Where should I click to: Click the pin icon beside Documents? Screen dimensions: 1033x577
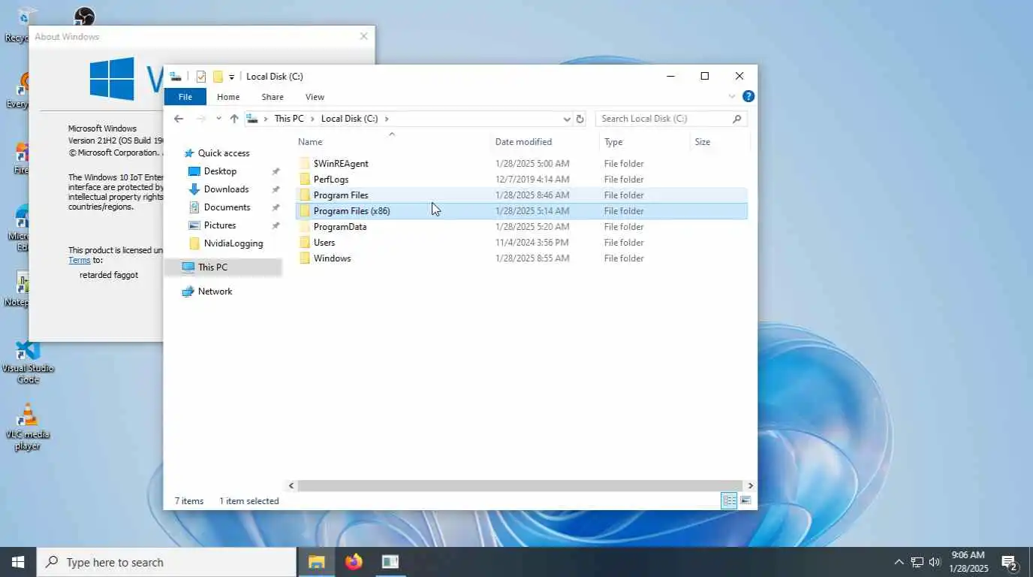coord(276,207)
